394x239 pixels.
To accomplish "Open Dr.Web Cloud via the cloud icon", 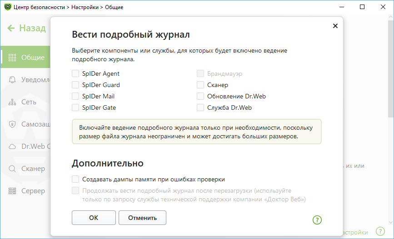I will pyautogui.click(x=12, y=146).
